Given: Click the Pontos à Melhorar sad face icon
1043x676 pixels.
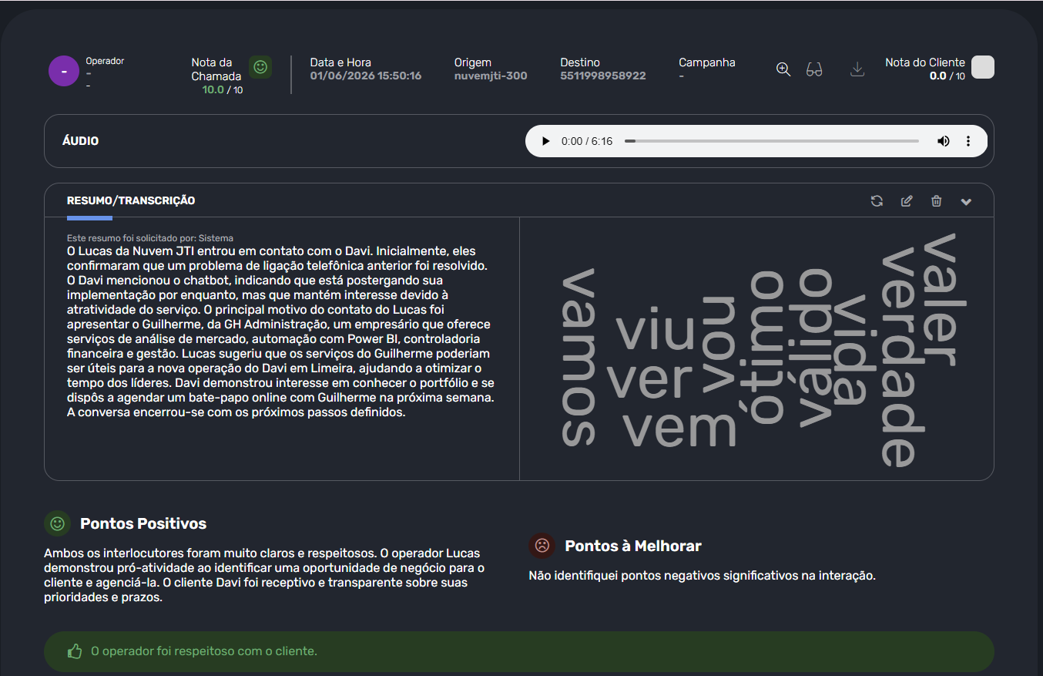Looking at the screenshot, I should tap(542, 546).
